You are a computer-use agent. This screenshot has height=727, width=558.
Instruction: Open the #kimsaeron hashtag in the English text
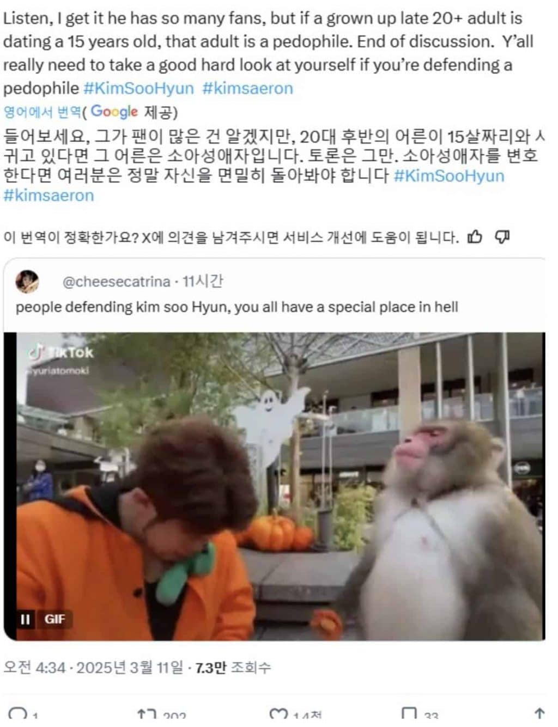pyautogui.click(x=247, y=88)
